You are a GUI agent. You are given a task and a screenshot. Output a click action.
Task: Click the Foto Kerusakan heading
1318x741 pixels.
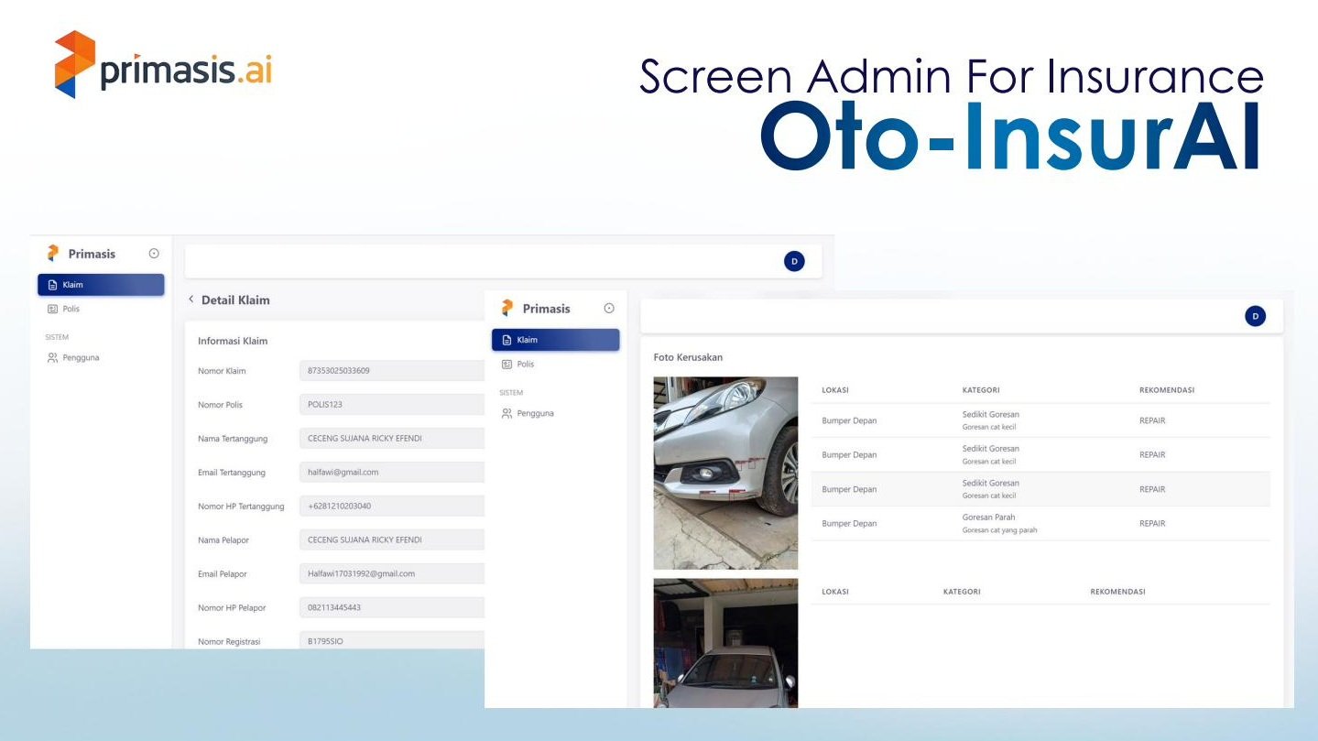(688, 357)
